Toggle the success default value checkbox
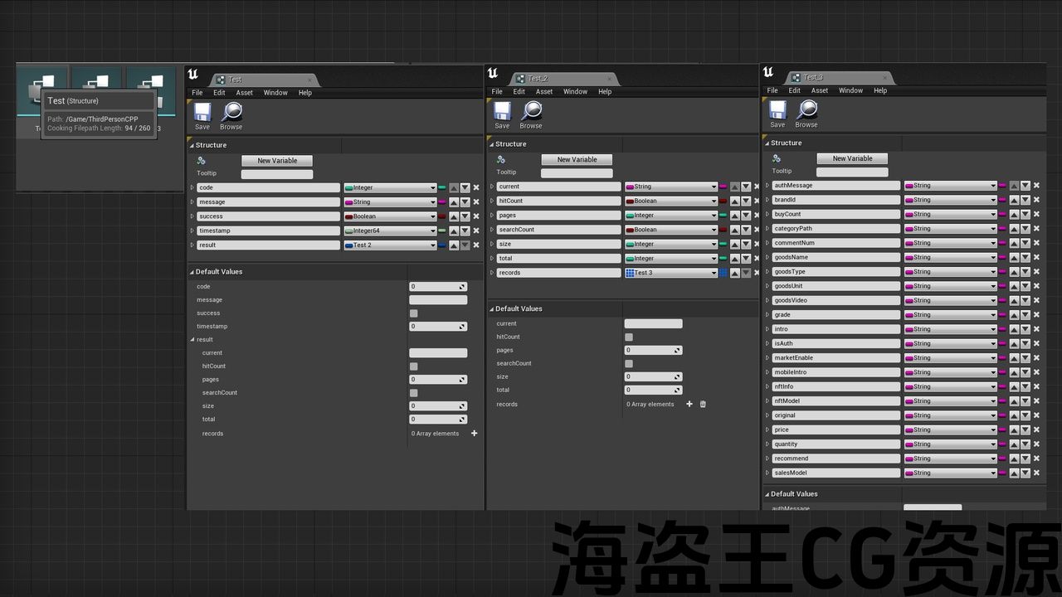 click(414, 313)
